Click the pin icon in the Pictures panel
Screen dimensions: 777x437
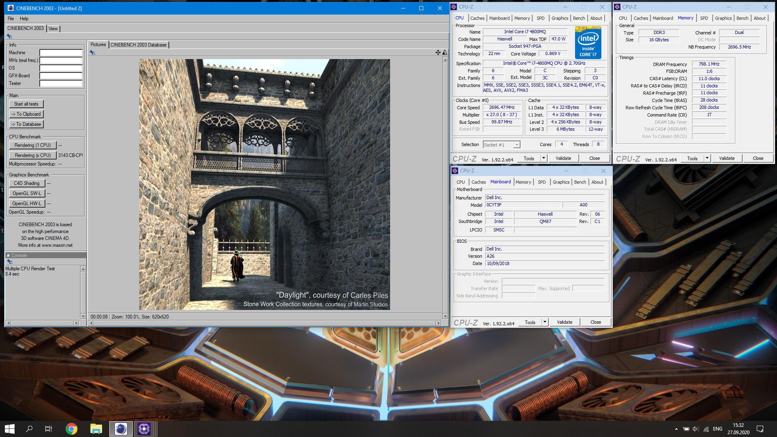tap(93, 53)
